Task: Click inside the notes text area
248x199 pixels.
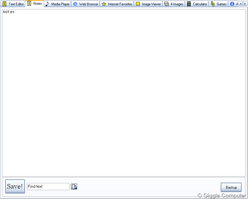Action: tap(124, 93)
